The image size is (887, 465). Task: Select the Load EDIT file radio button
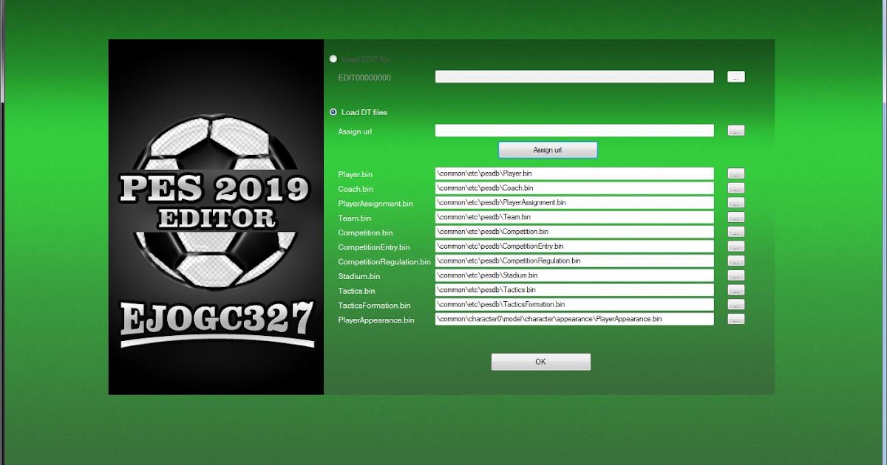(333, 58)
